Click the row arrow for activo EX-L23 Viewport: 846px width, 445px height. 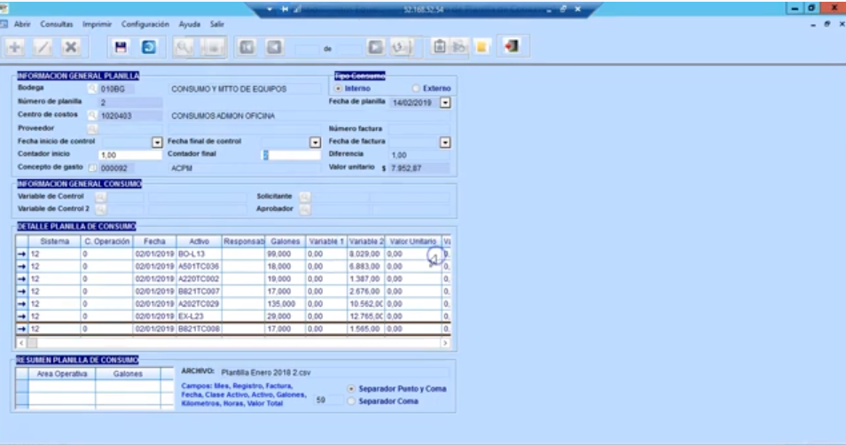pos(21,316)
